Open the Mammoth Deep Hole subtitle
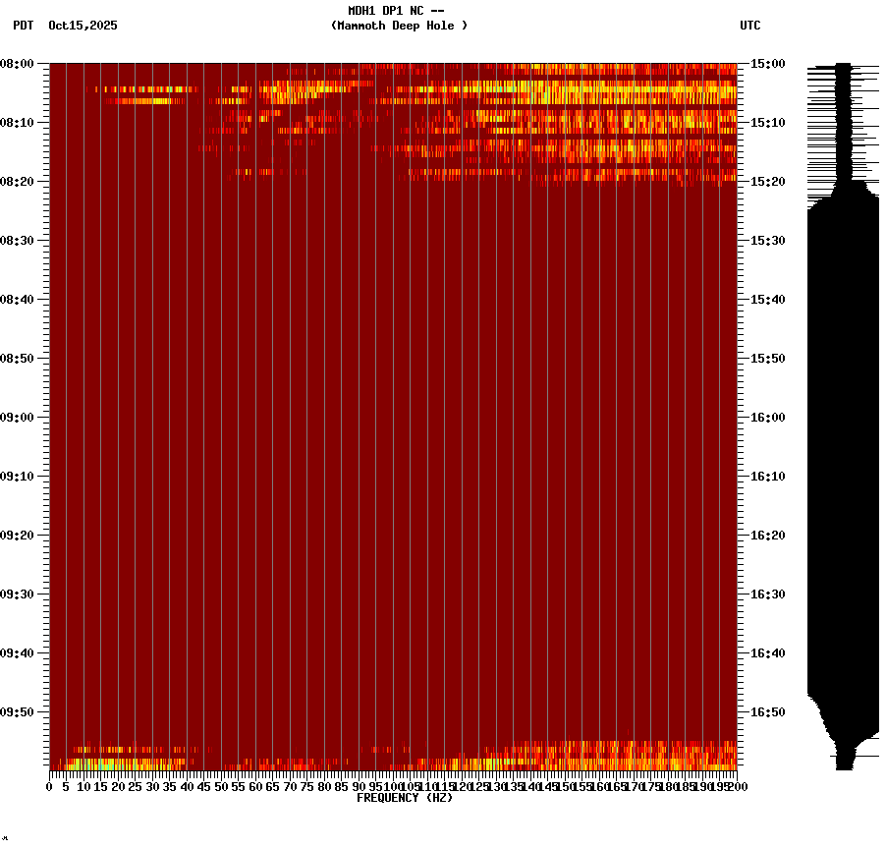The image size is (886, 849). [399, 27]
